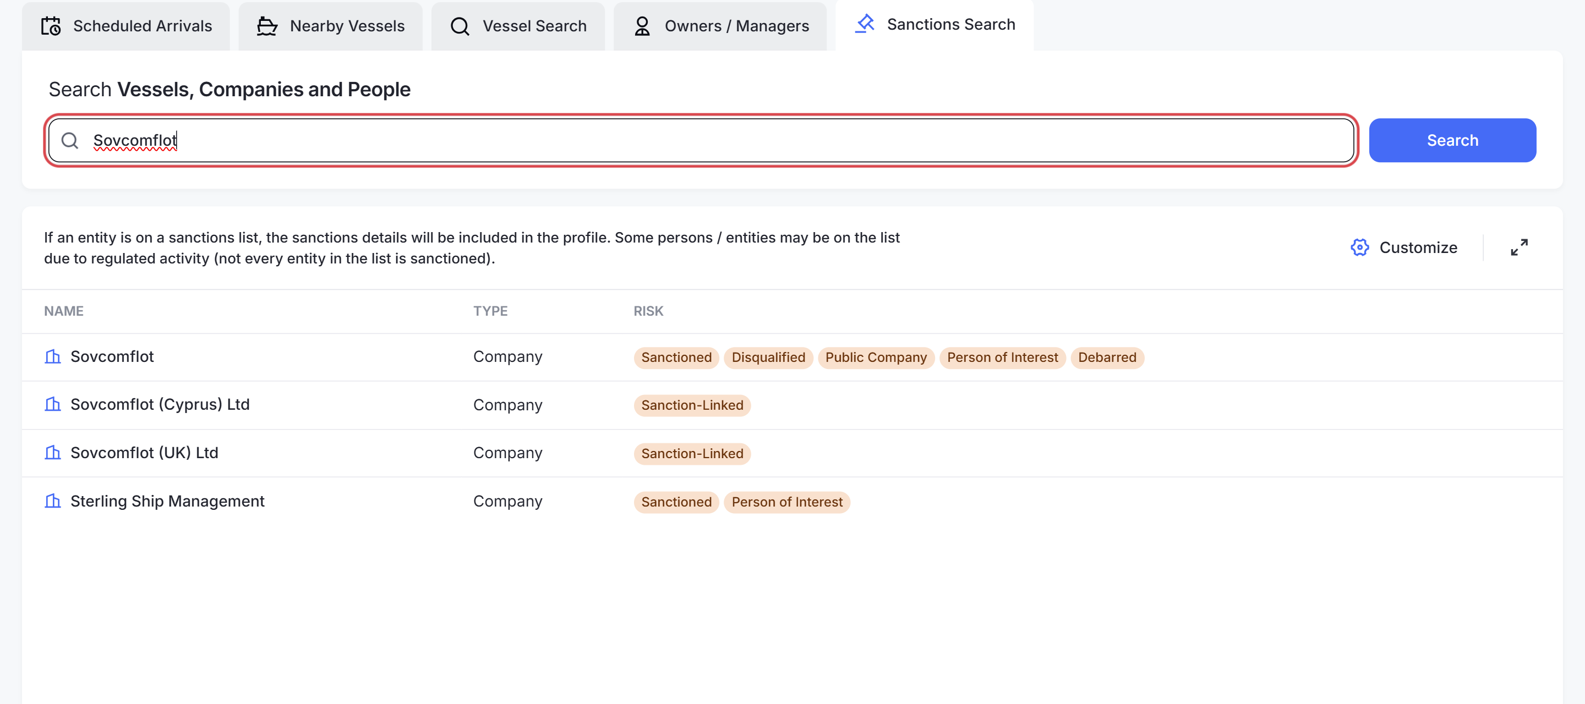1585x704 pixels.
Task: Click the Public Company risk tag
Action: coord(876,358)
